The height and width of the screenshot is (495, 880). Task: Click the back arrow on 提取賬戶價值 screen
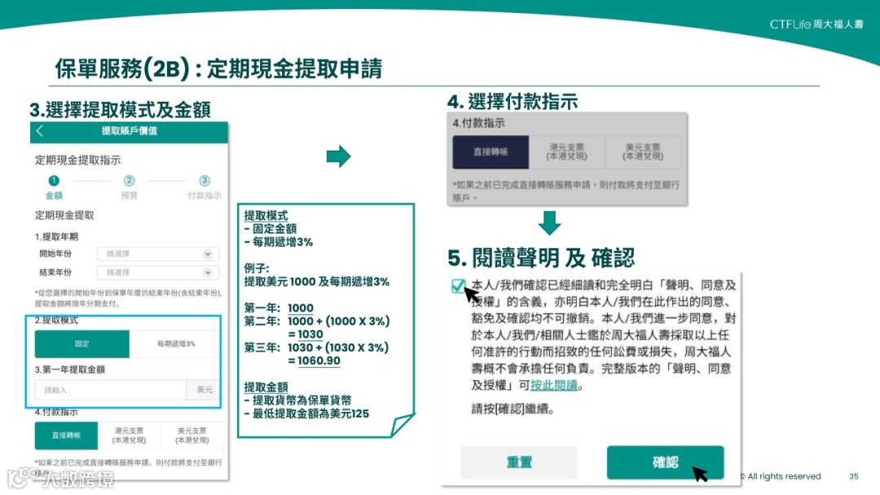(40, 132)
